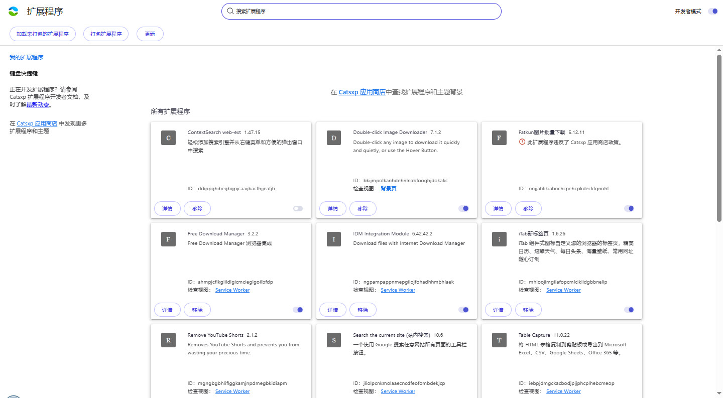Click the Free Download Manager icon
723x398 pixels.
coord(168,239)
